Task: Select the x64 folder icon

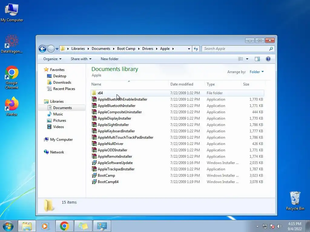Action: point(94,93)
